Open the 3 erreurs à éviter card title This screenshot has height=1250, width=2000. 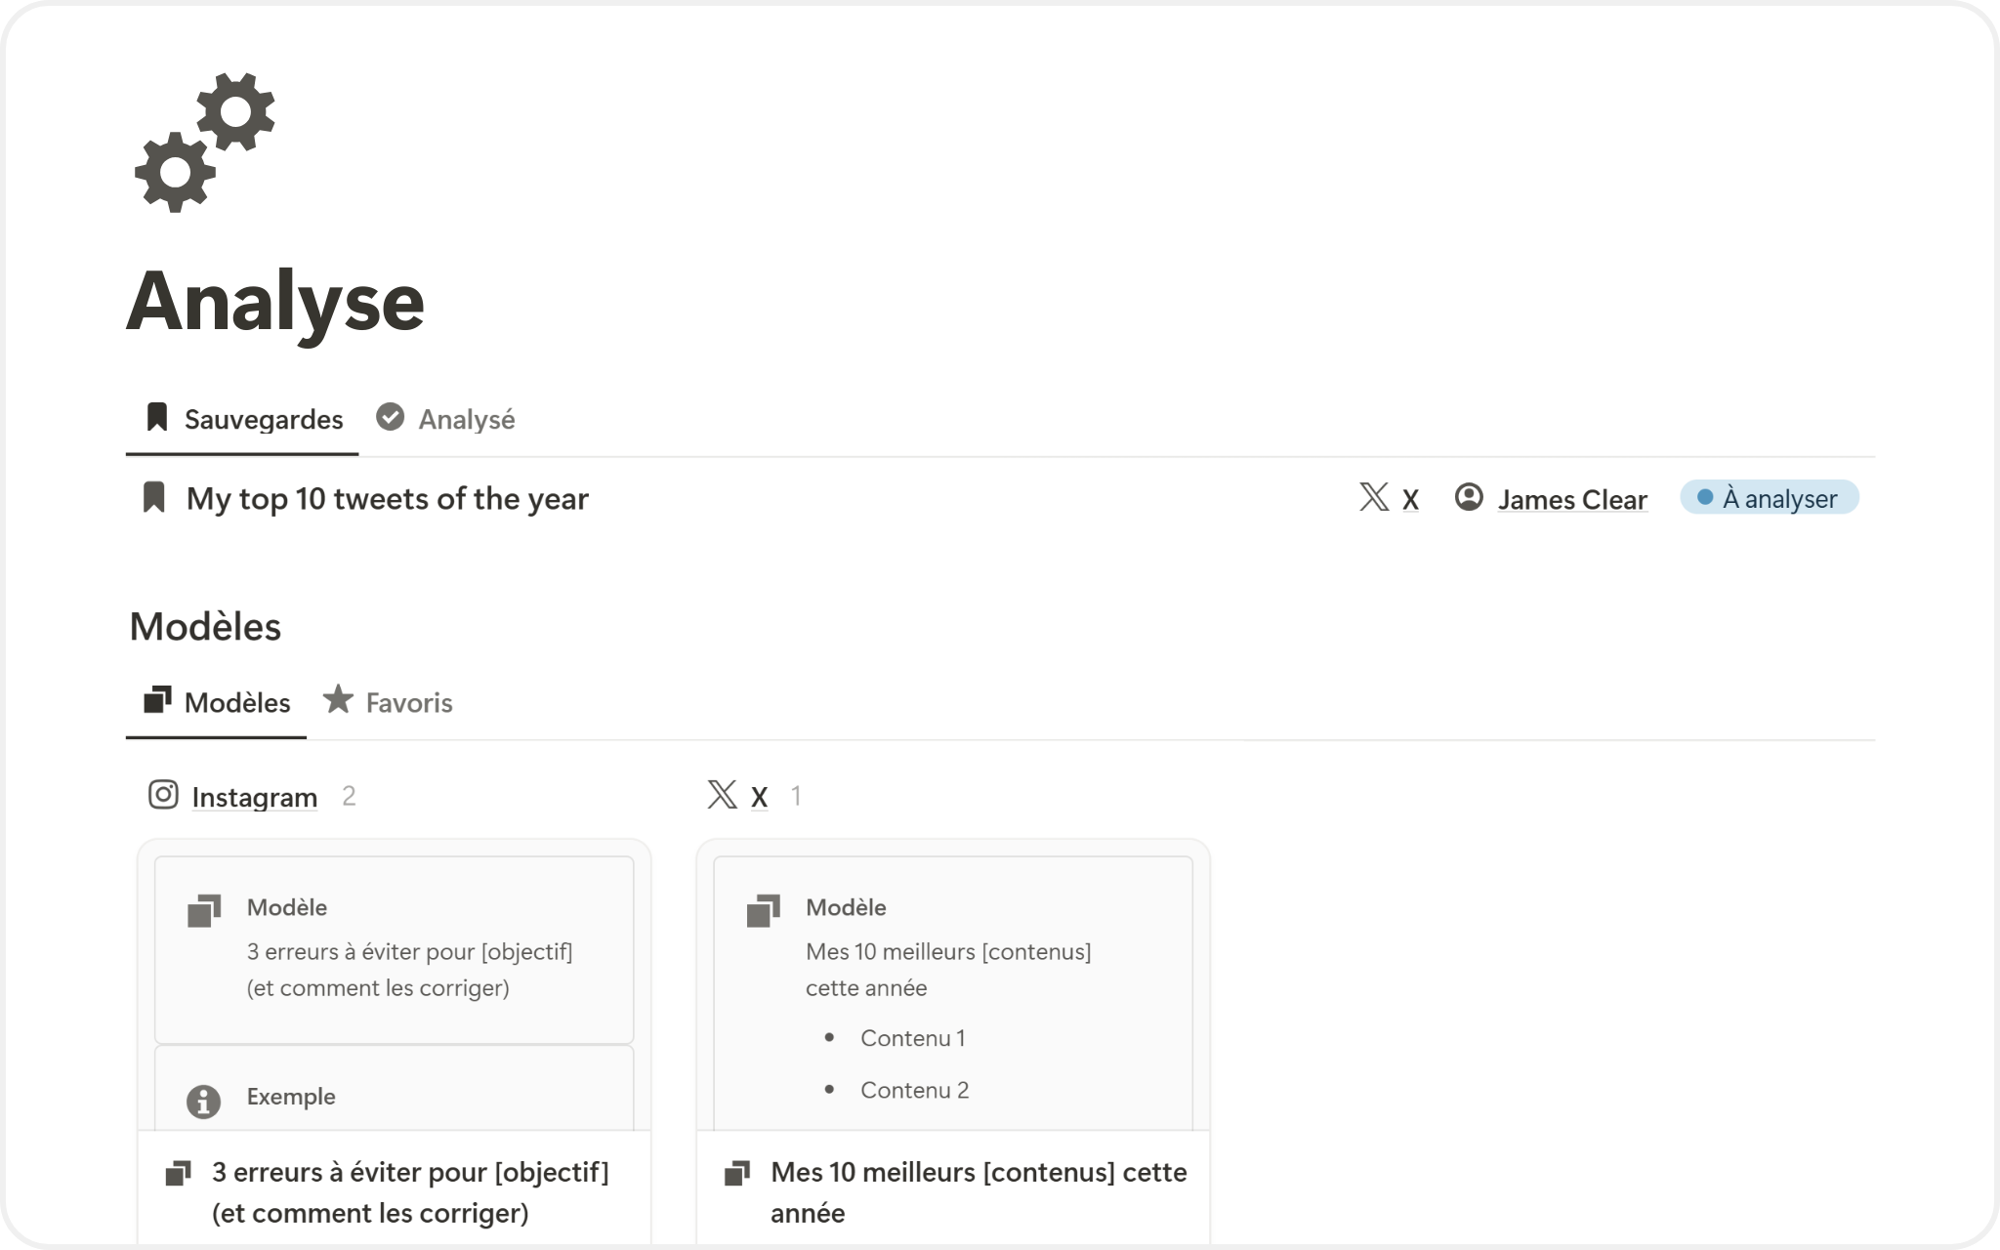click(410, 1191)
